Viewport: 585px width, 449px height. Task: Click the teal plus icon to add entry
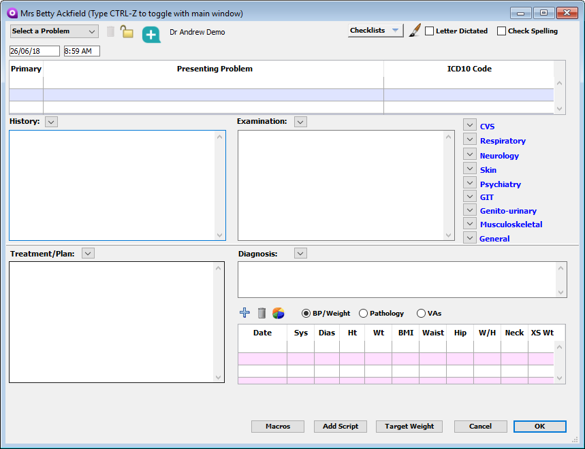click(151, 34)
